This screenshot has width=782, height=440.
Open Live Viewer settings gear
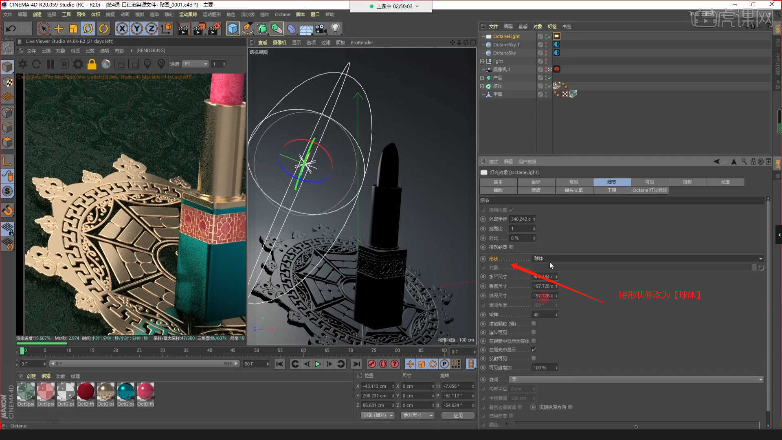[78, 64]
